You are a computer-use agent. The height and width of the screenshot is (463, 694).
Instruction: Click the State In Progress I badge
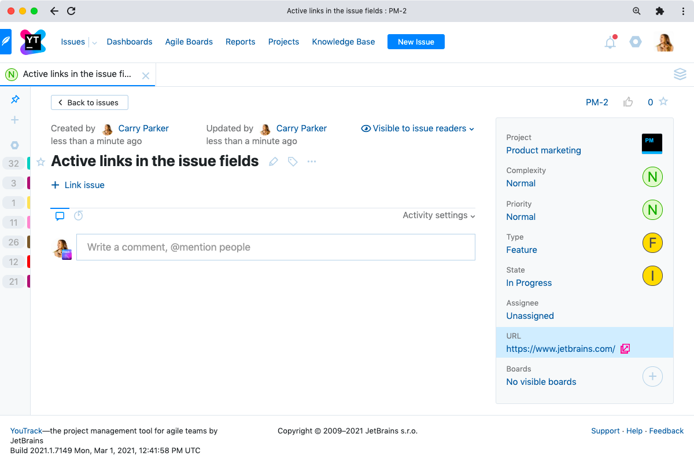652,276
